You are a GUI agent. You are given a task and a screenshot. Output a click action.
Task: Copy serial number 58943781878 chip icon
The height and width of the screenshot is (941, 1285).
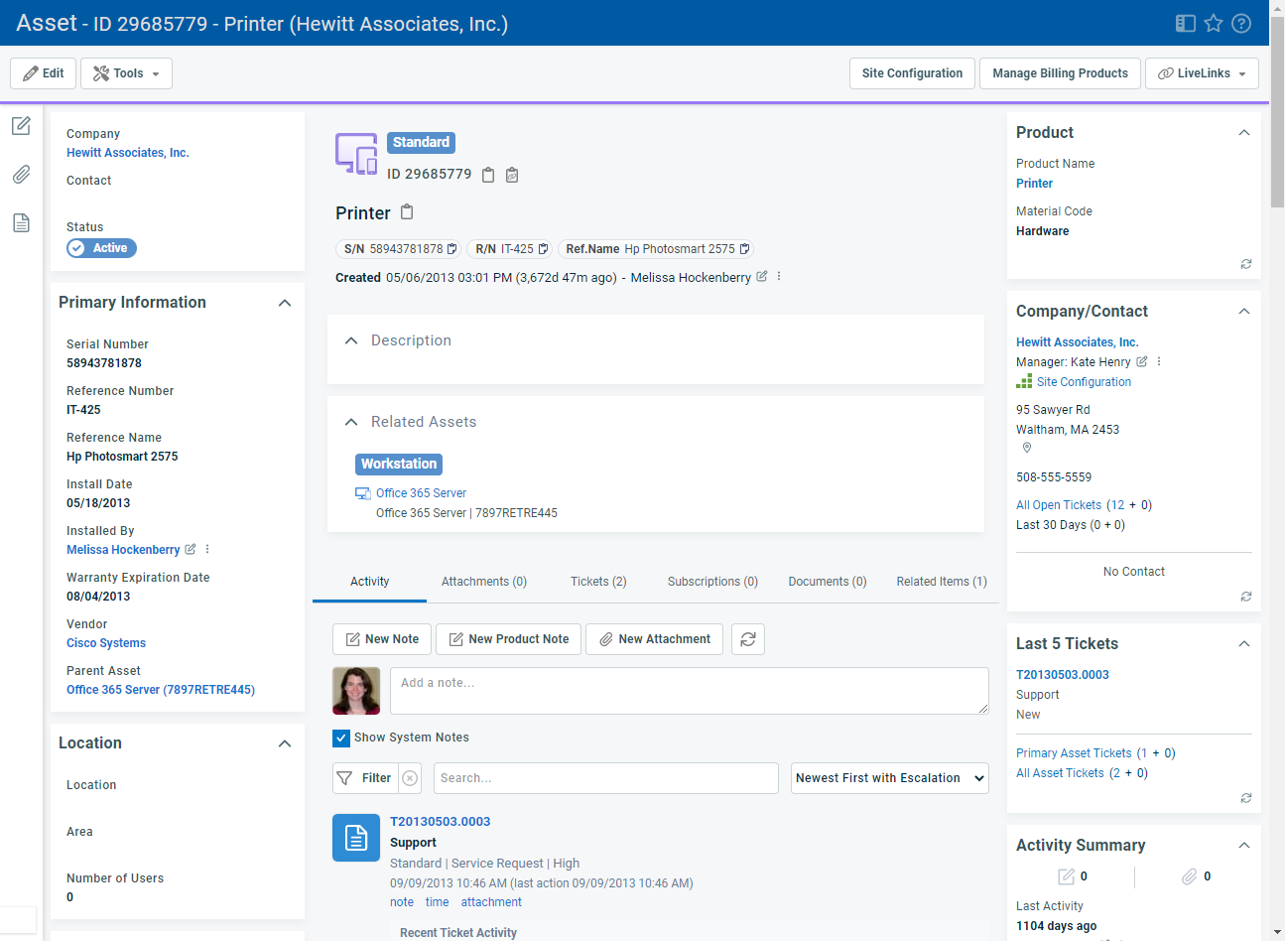tap(452, 249)
